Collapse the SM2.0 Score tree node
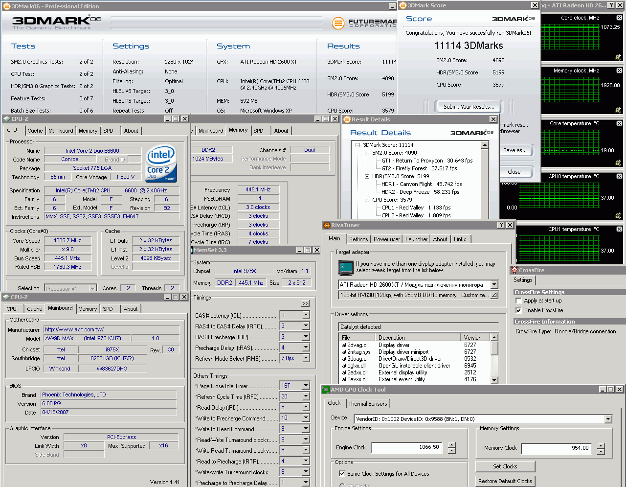 (367, 153)
